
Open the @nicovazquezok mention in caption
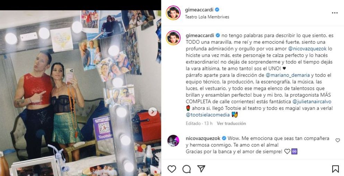295,49
